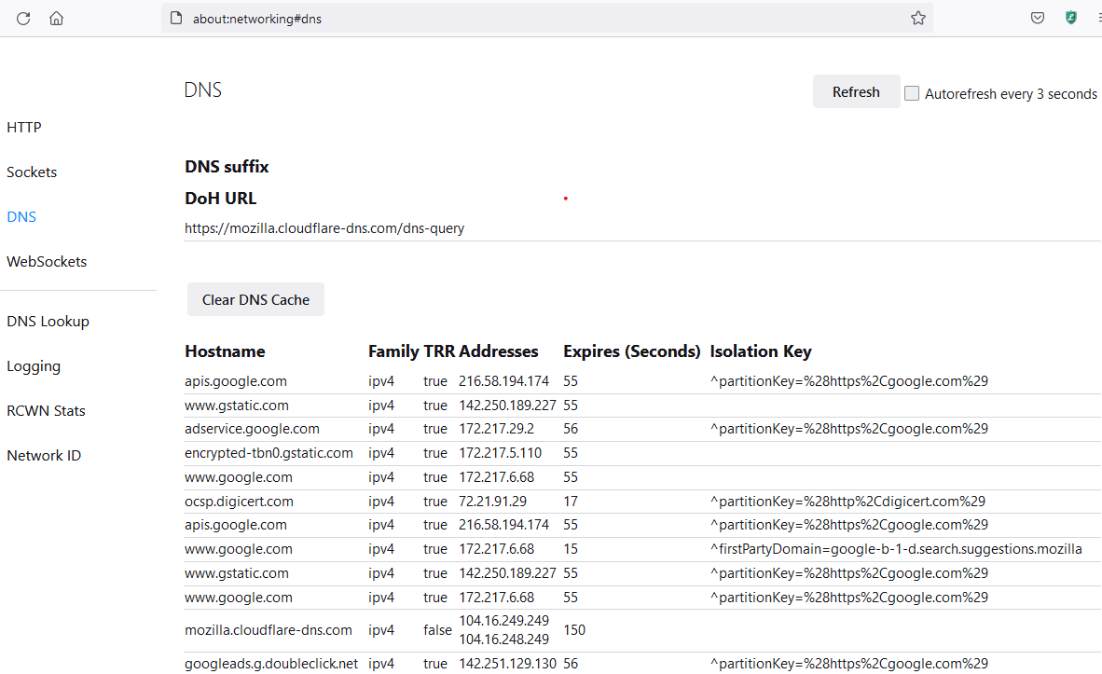Select the mozilla.cloudflare-dns.com DoH URL text
1102x674 pixels.
[x=324, y=227]
